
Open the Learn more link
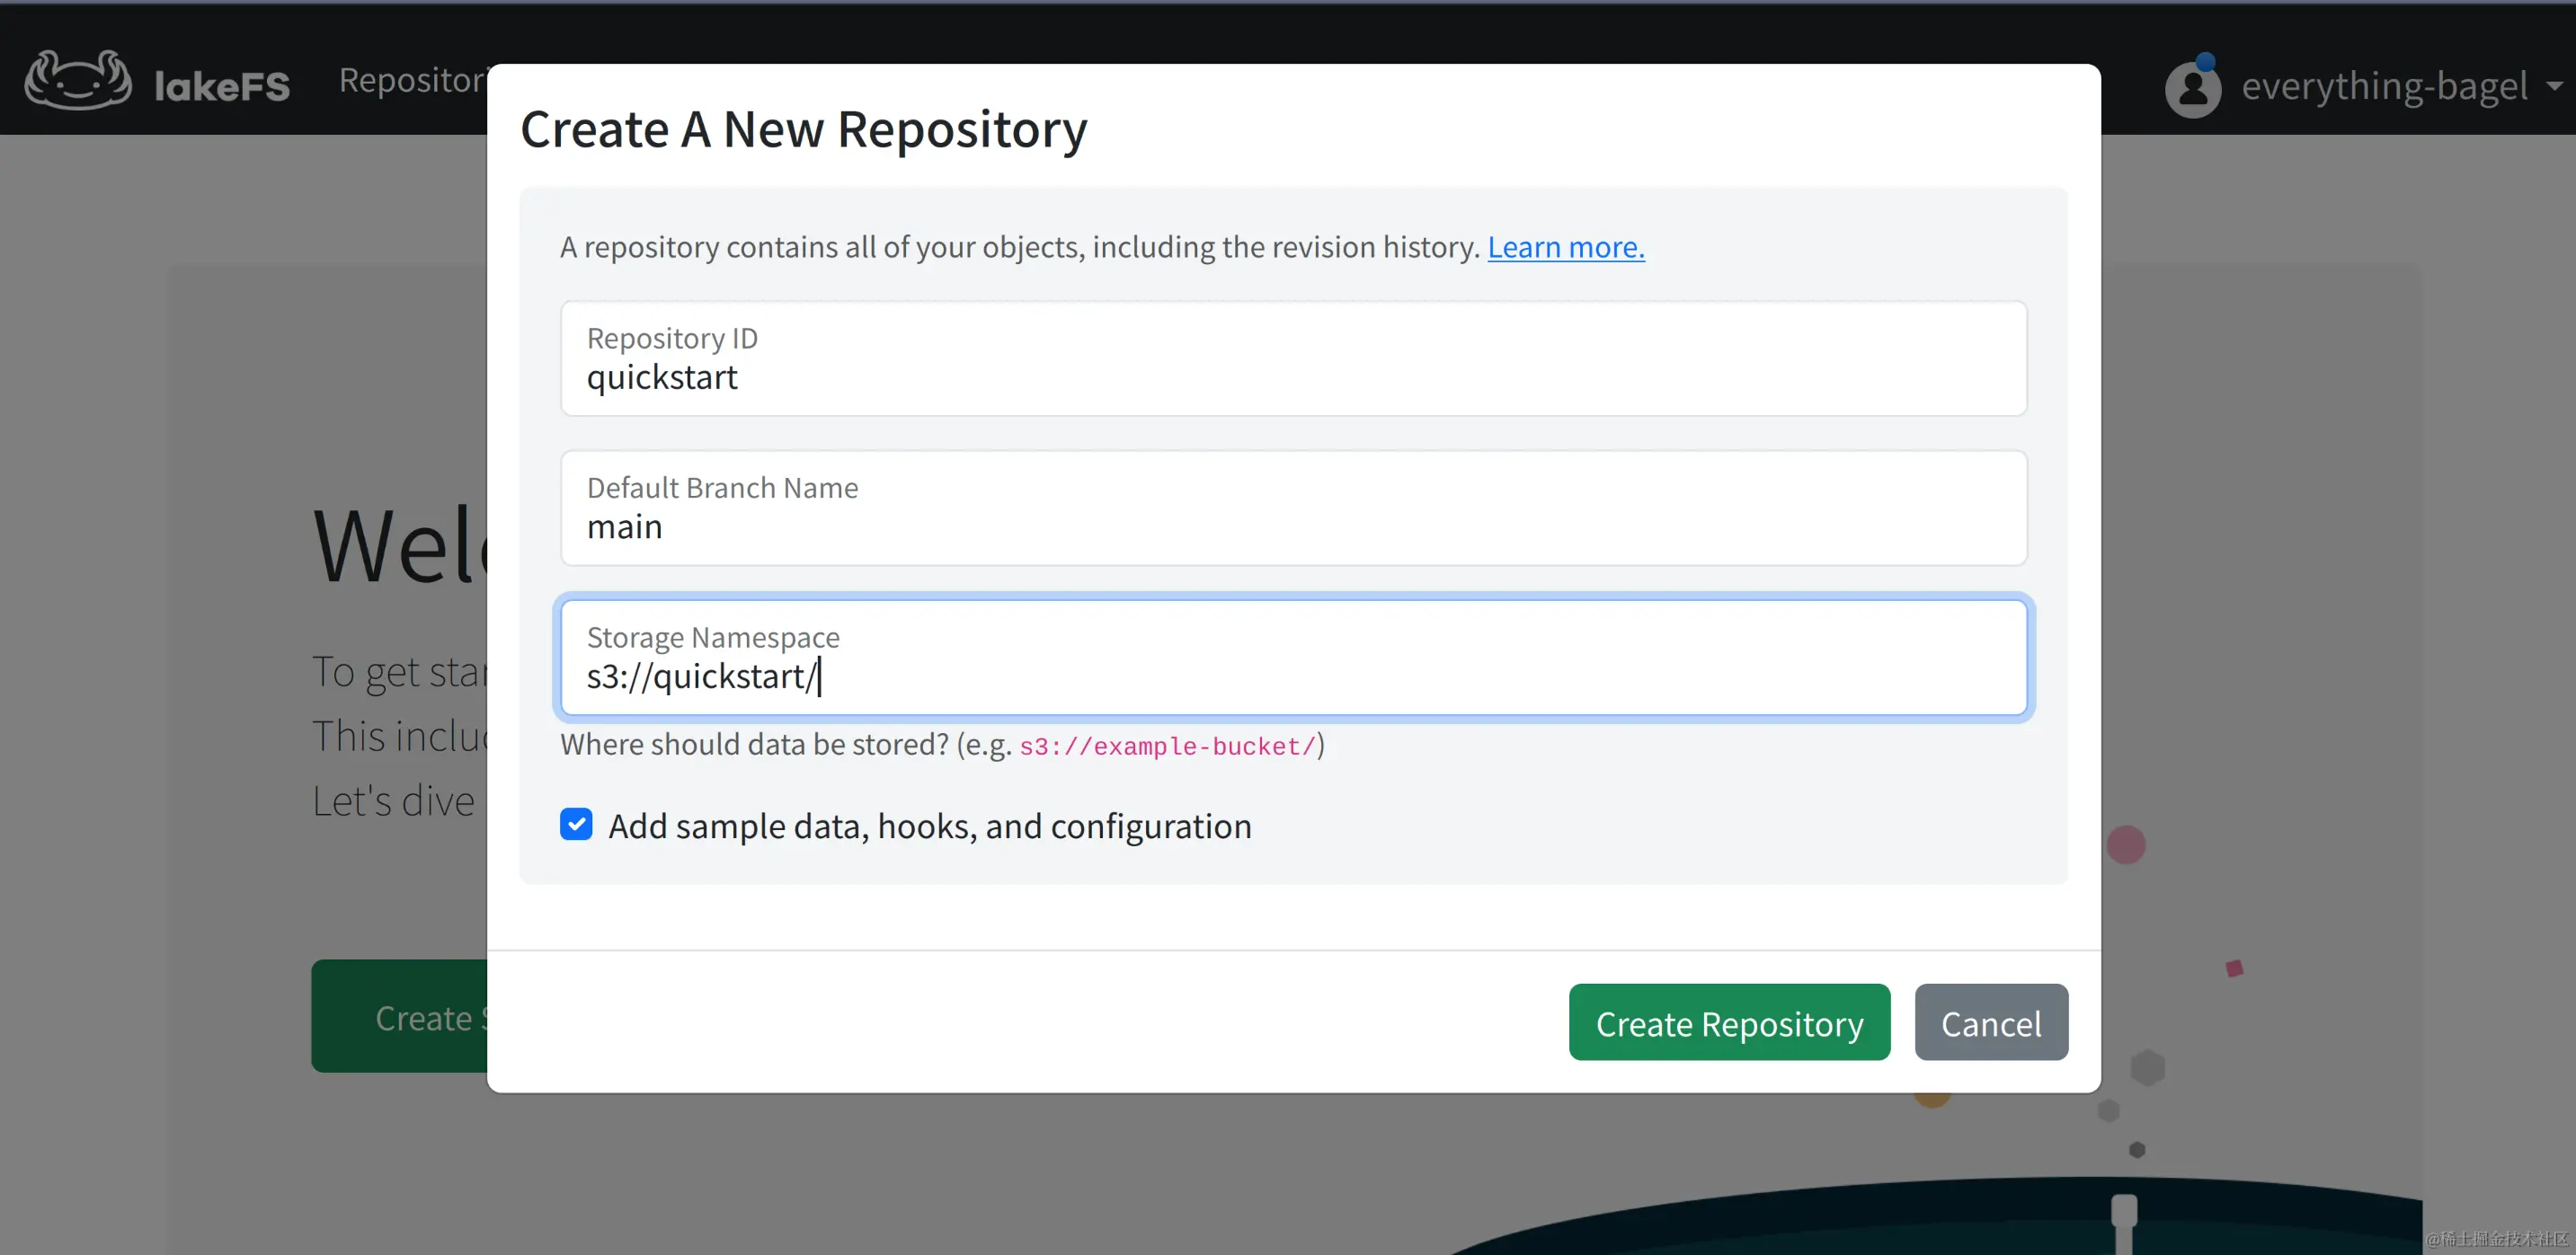pyautogui.click(x=1565, y=247)
